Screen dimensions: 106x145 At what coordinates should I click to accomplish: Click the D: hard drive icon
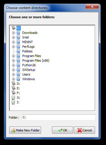14,83
